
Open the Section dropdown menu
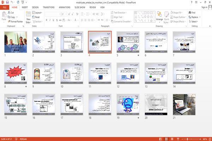(37, 22)
